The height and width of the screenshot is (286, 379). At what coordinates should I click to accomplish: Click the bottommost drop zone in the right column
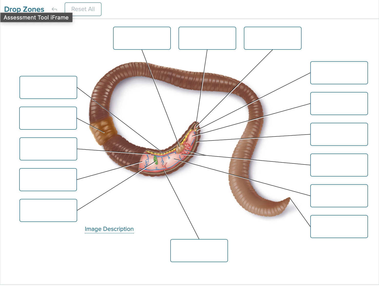coord(339,227)
